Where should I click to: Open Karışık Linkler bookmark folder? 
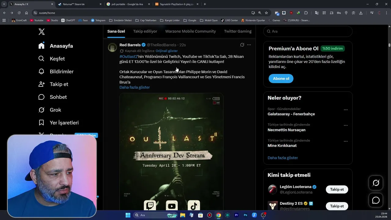point(170,20)
